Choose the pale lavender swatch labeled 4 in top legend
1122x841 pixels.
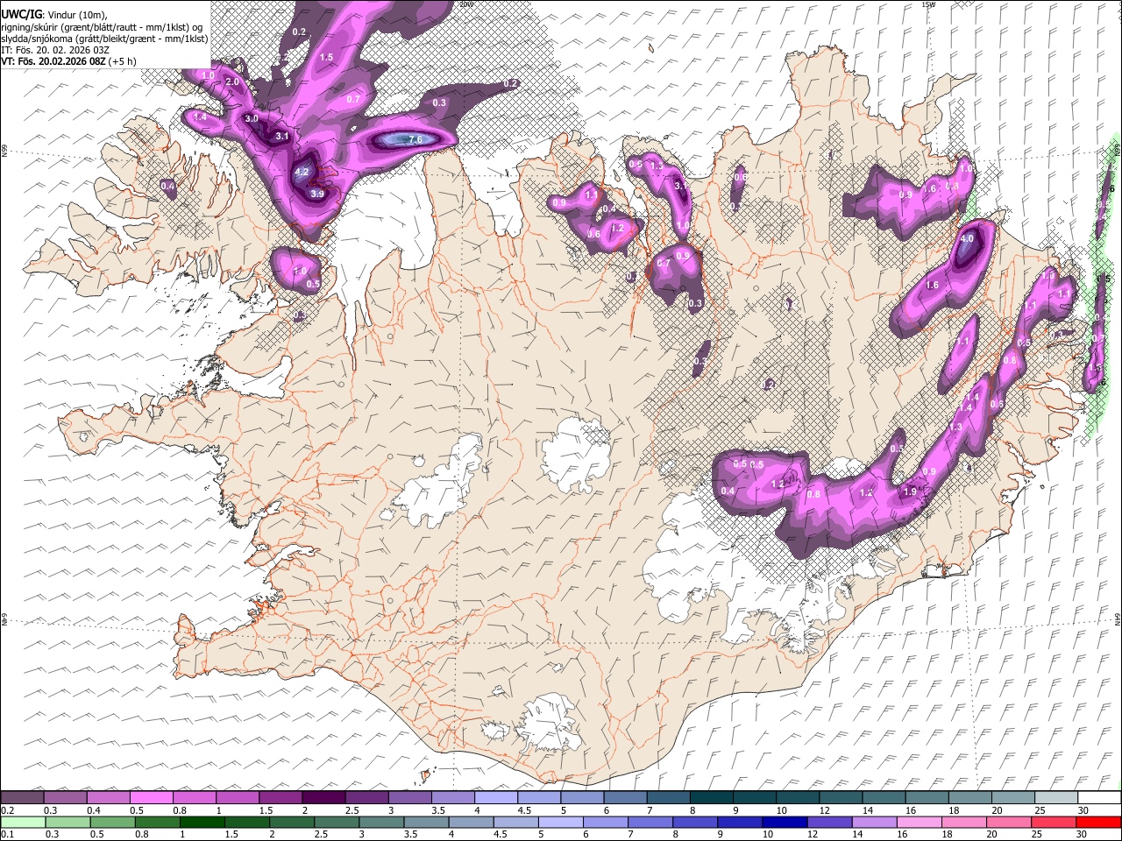(495, 798)
